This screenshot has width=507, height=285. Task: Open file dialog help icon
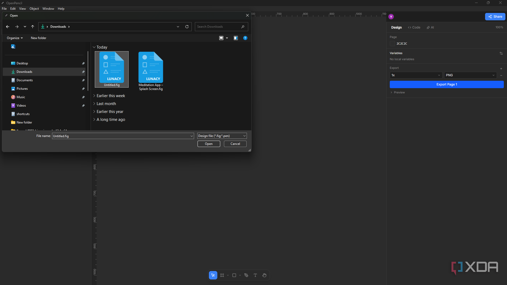[x=245, y=38]
